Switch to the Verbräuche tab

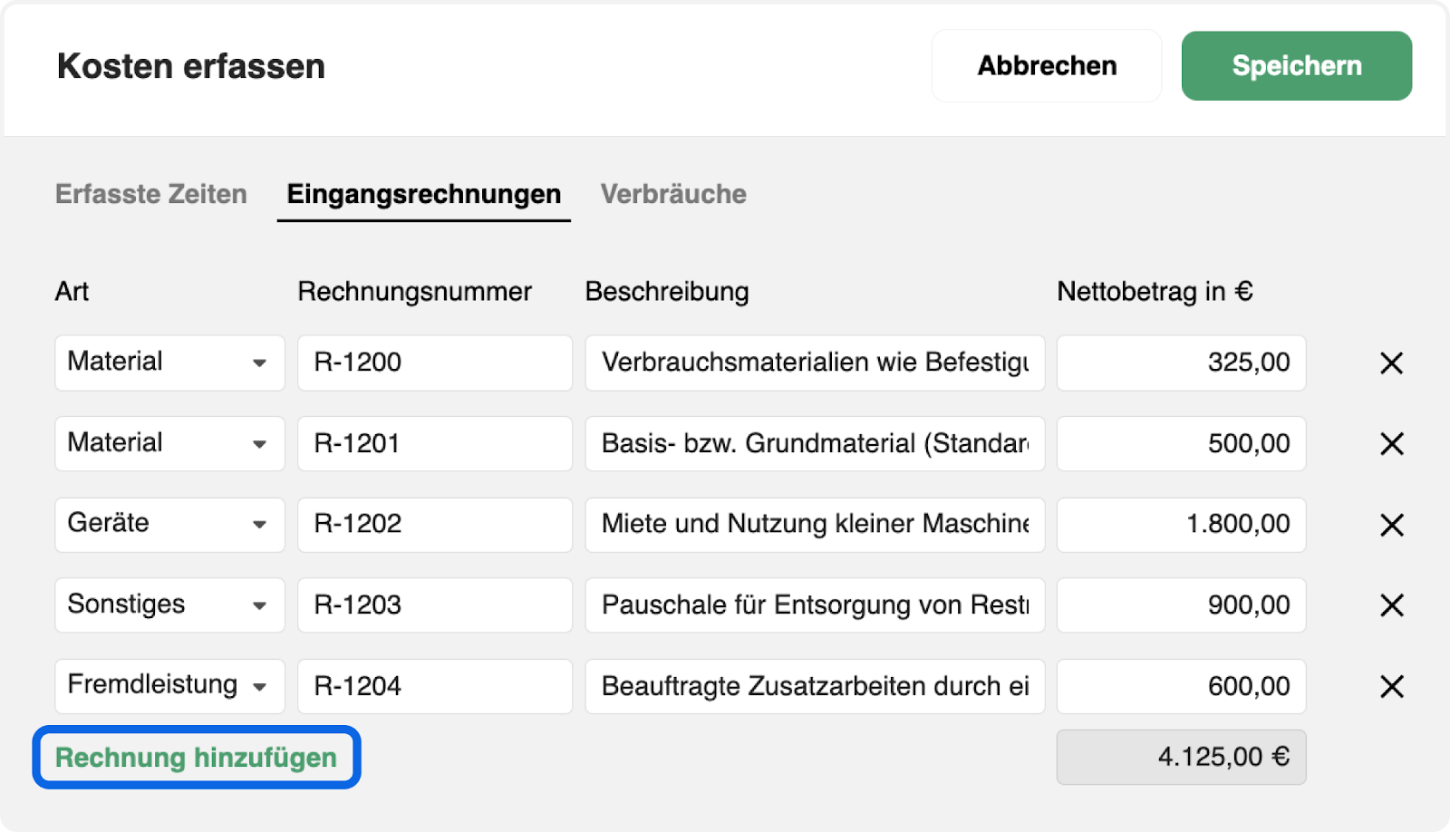tap(673, 194)
